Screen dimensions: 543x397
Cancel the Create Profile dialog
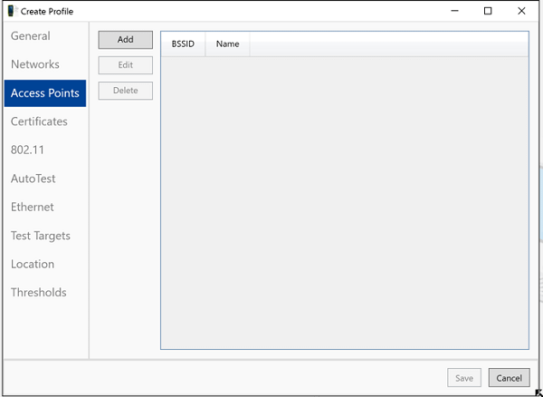(509, 378)
